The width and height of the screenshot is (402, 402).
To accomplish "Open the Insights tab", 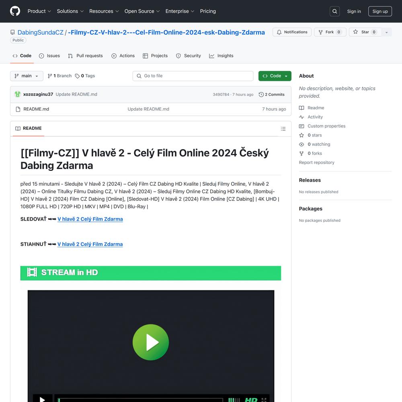I will (x=221, y=55).
